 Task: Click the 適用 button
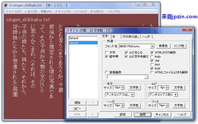click(142, 114)
